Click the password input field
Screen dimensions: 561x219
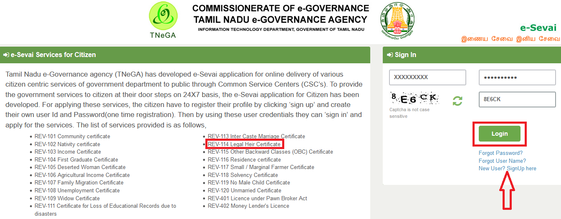click(x=517, y=77)
